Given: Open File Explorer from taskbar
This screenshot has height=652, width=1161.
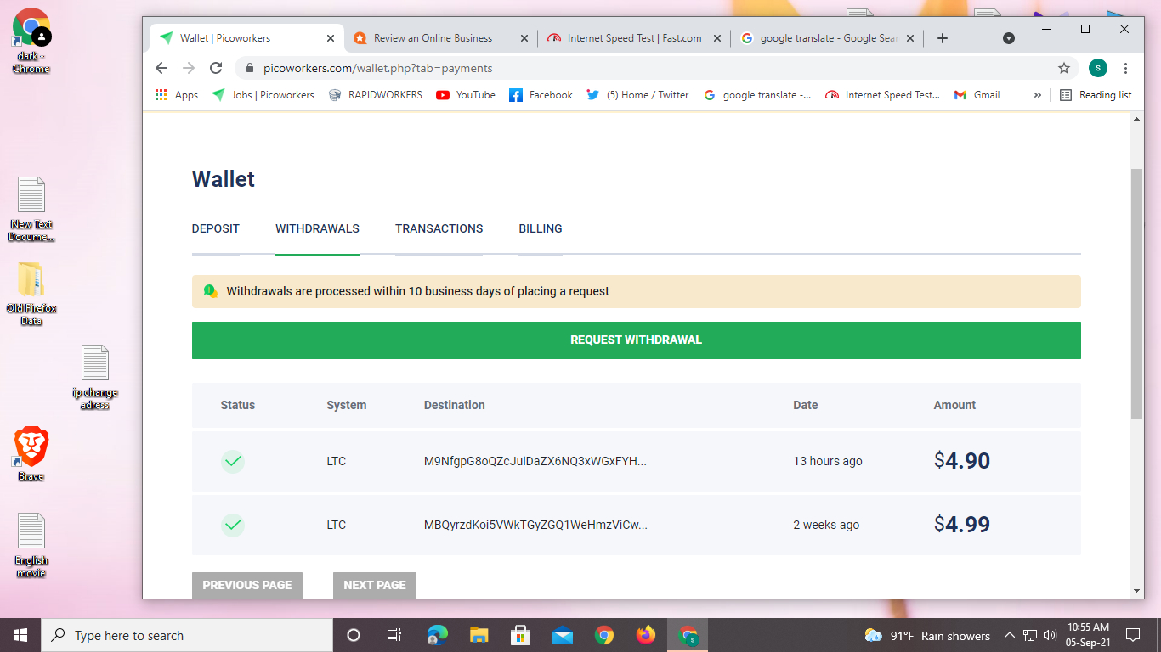Looking at the screenshot, I should (x=479, y=635).
